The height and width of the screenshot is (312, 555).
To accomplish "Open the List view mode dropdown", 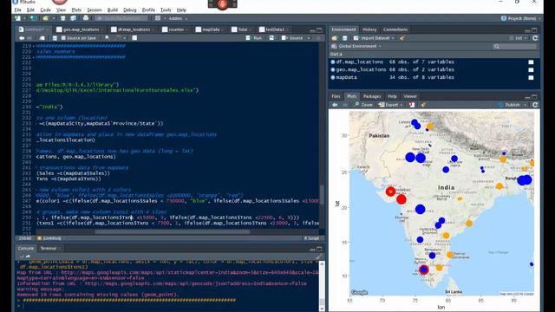I will point(519,38).
